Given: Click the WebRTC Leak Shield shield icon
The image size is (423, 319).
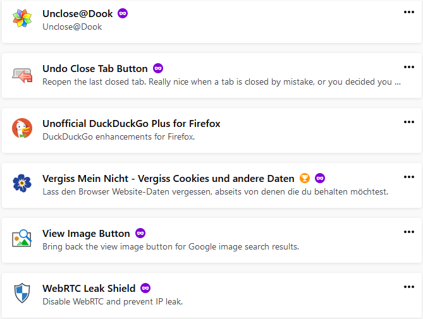Looking at the screenshot, I should click(x=21, y=294).
